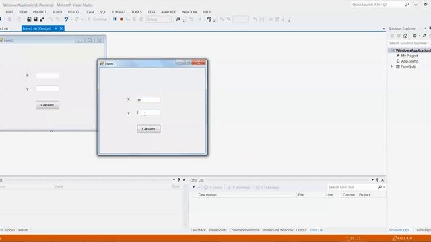Viewport: 431px width, 242px height.
Task: Open the Error List filter dropdown arrow
Action: (x=199, y=187)
